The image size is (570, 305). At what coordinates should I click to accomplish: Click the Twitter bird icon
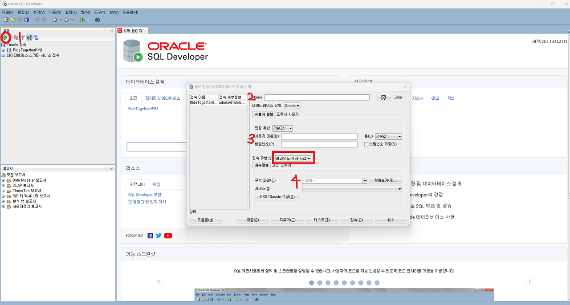[x=159, y=236]
